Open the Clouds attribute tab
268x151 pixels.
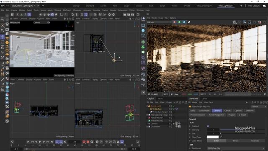coord(227,111)
